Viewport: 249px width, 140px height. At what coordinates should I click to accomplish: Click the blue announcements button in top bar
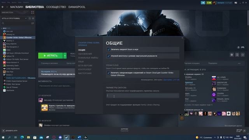(x=203, y=3)
